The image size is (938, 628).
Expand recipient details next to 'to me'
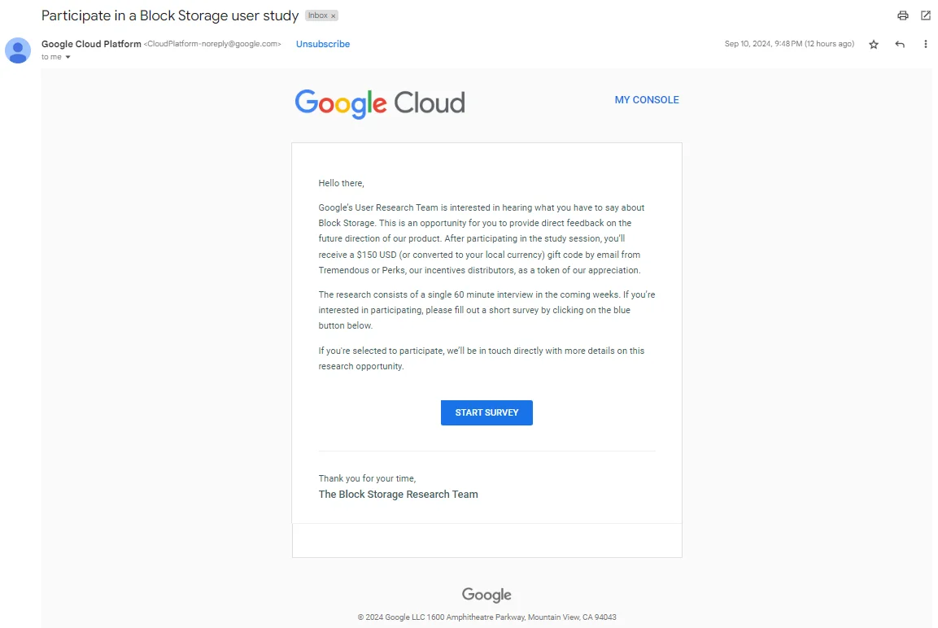(x=68, y=57)
